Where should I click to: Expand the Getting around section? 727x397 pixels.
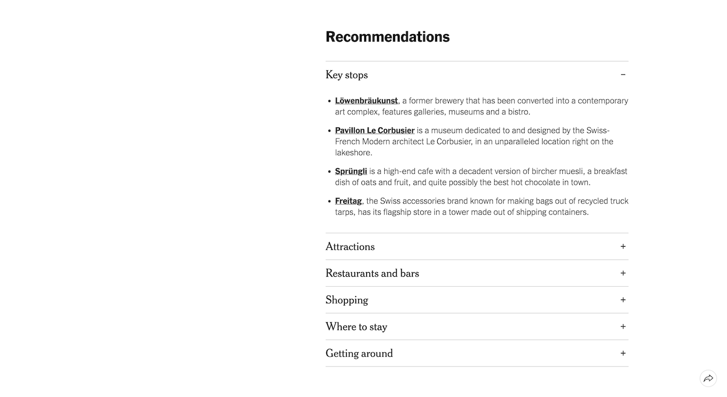[x=477, y=353]
